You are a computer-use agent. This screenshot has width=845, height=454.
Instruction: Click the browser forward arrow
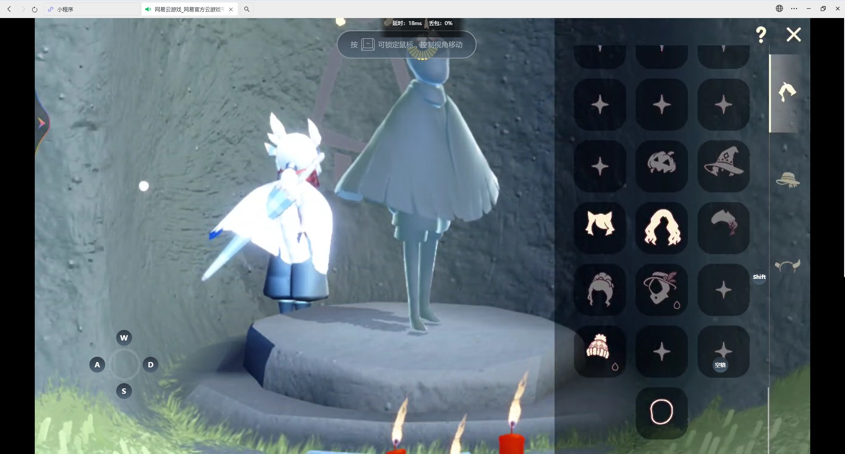click(23, 9)
